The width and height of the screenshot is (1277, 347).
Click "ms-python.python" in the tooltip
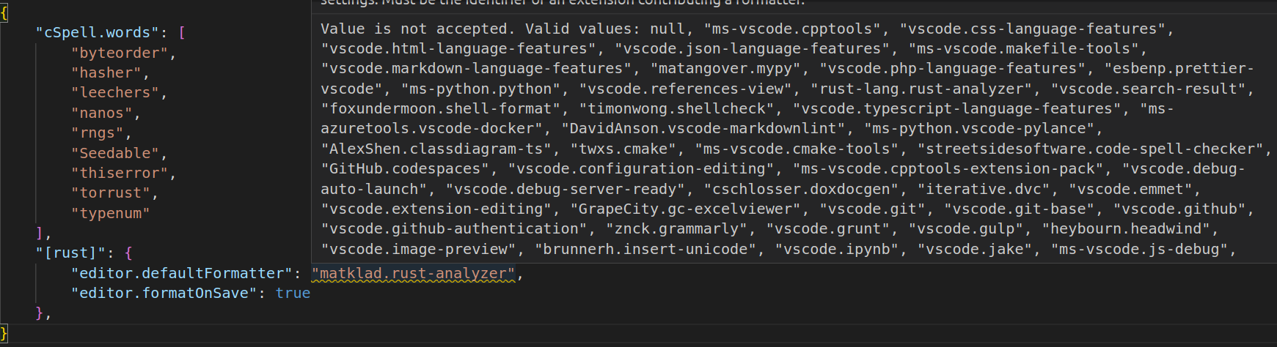(481, 89)
